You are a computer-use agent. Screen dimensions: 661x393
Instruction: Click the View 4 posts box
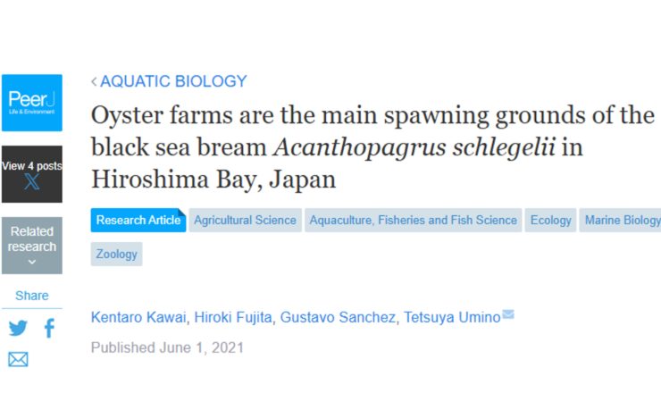31,166
